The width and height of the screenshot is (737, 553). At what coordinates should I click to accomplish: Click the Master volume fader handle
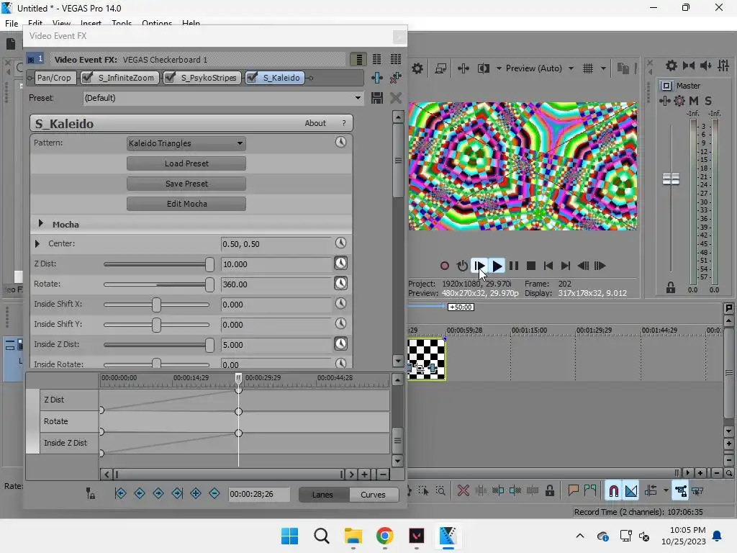(x=671, y=179)
